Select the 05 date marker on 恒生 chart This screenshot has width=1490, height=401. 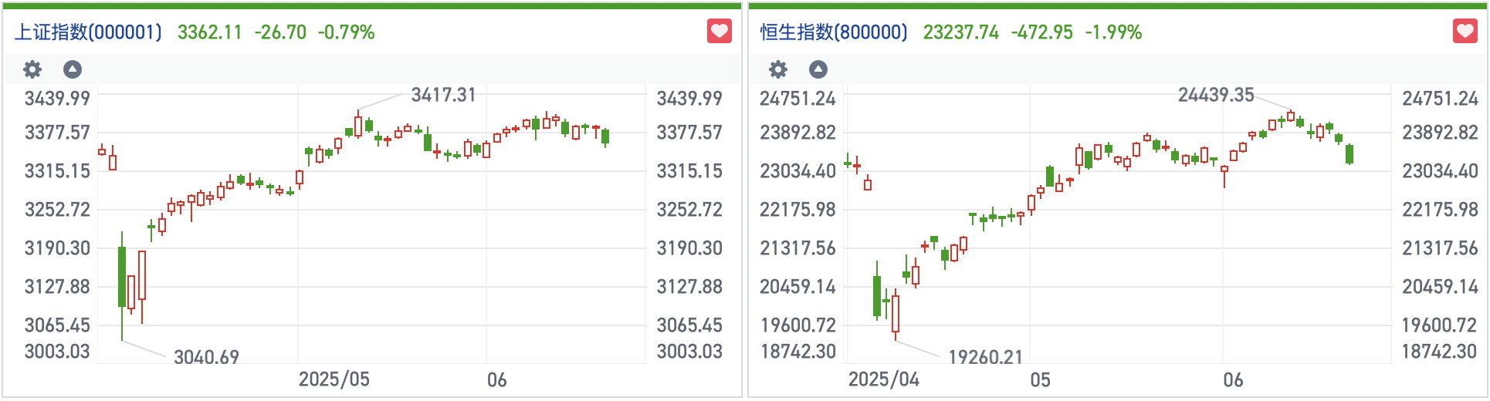click(x=1040, y=379)
